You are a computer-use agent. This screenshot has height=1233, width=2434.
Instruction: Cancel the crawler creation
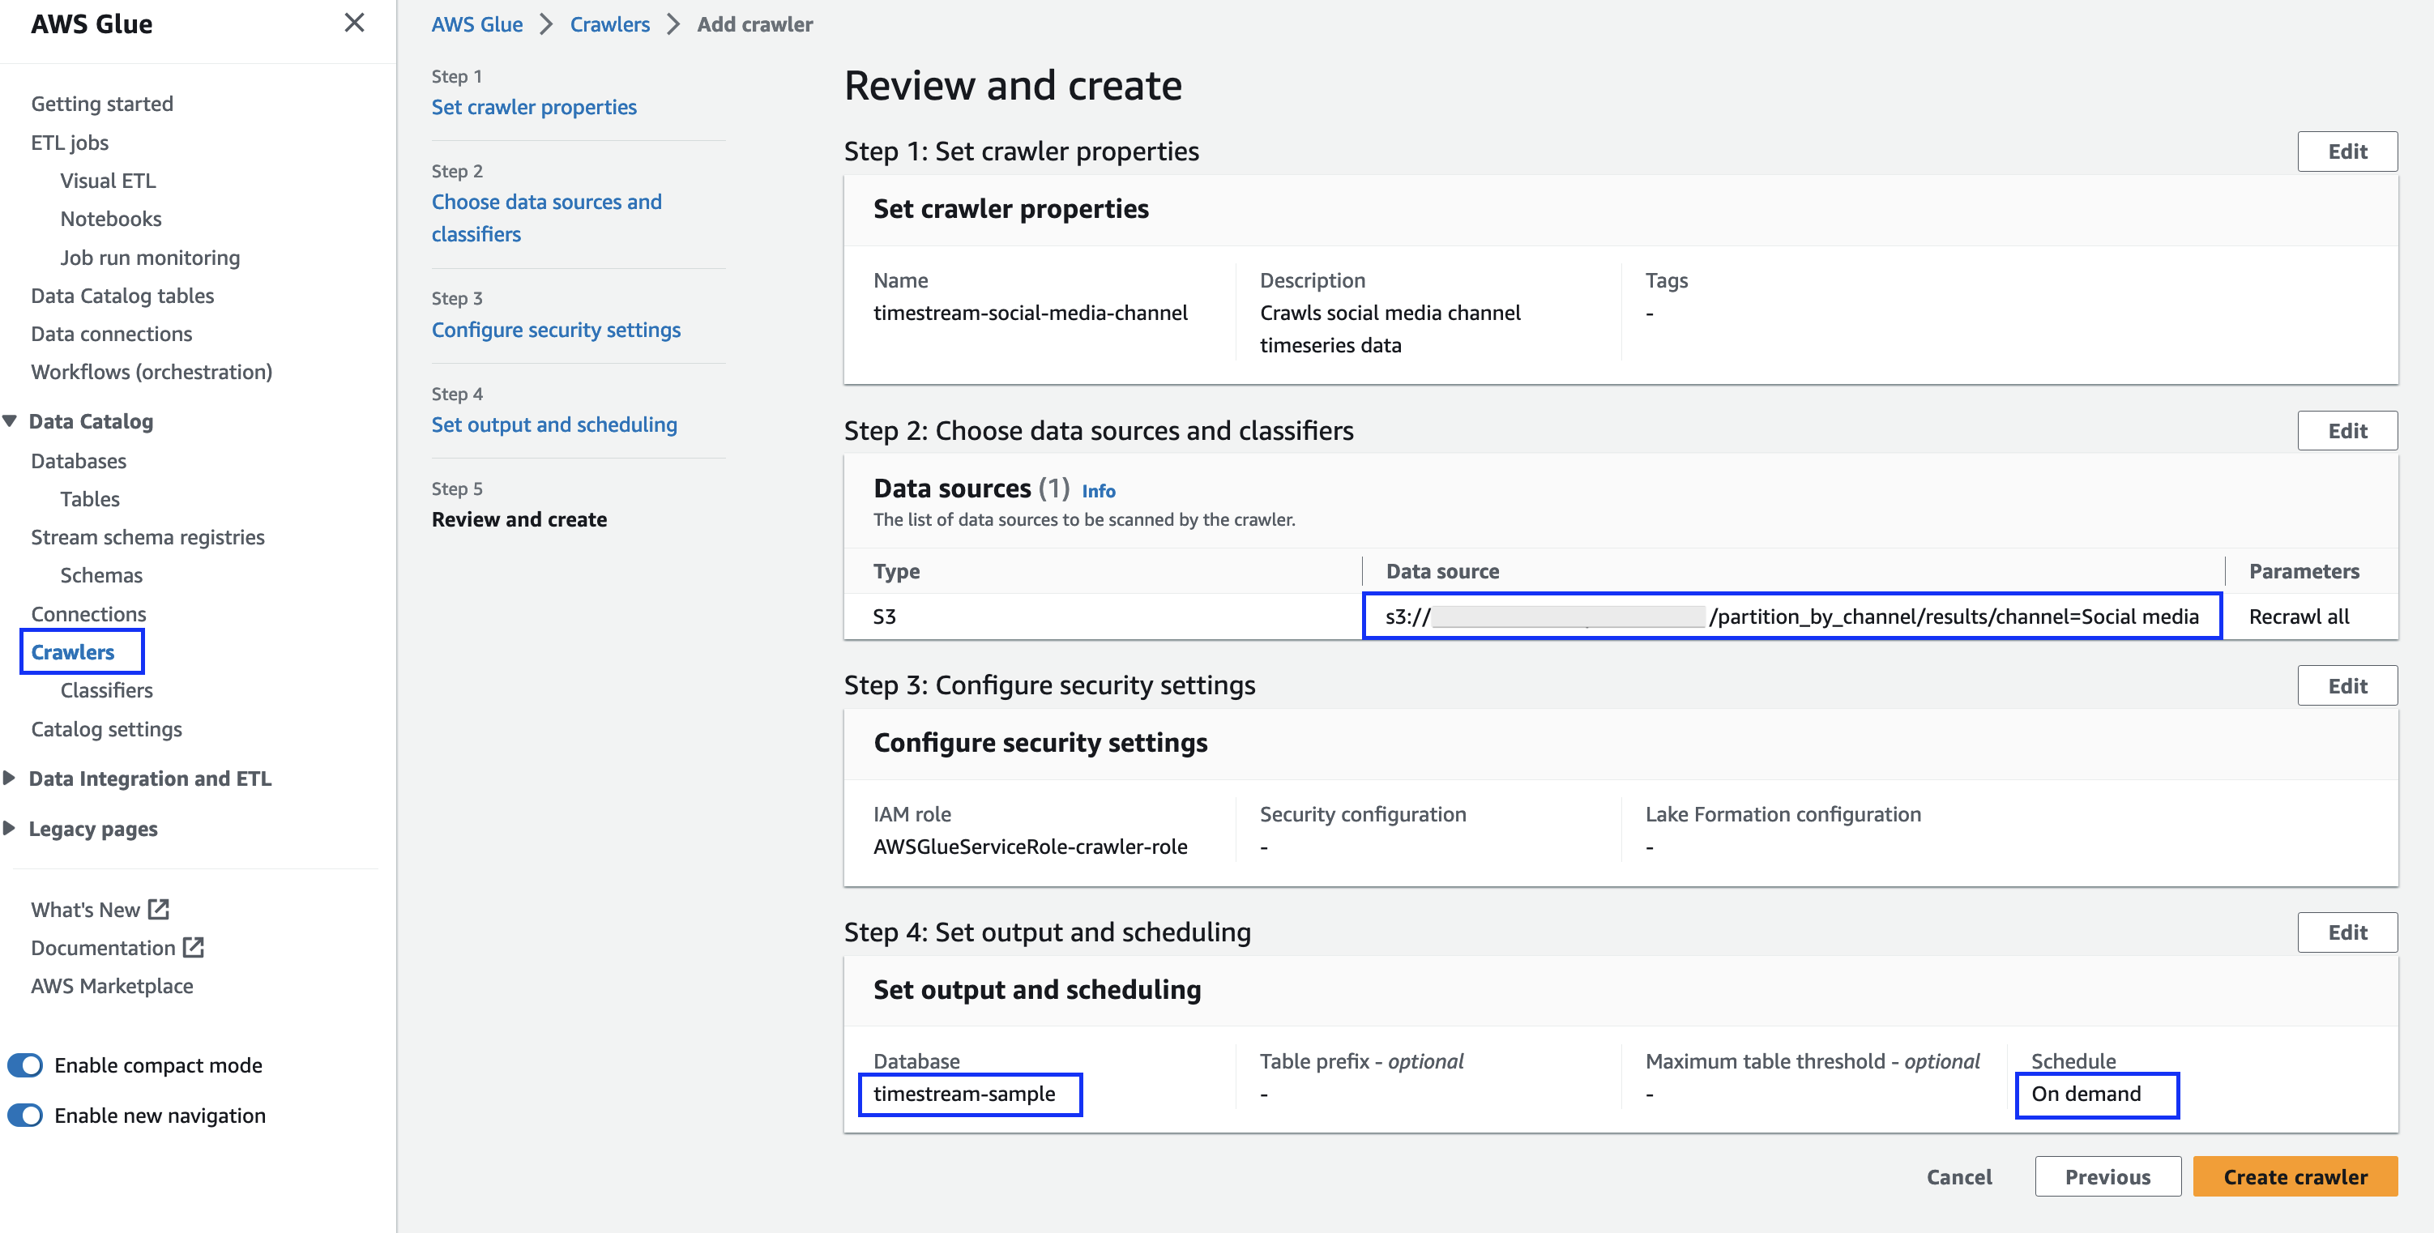click(1958, 1176)
